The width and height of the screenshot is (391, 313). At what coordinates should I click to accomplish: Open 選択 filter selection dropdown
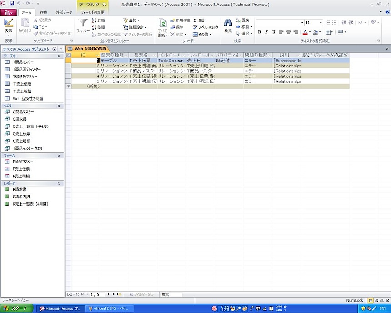click(x=131, y=20)
